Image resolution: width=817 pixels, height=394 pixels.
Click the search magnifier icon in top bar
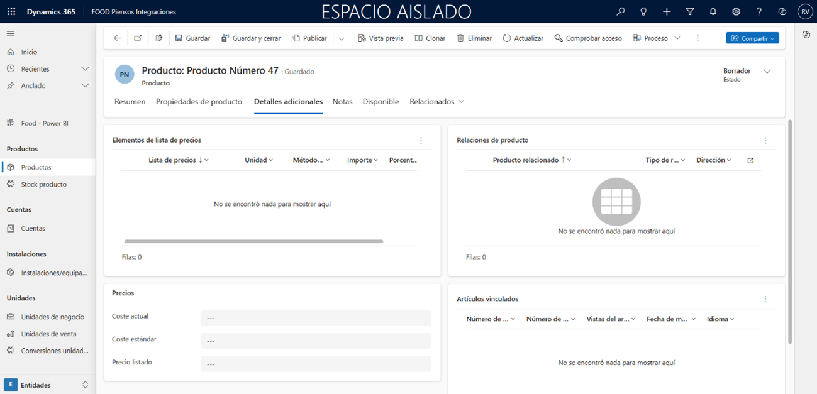[x=620, y=11]
